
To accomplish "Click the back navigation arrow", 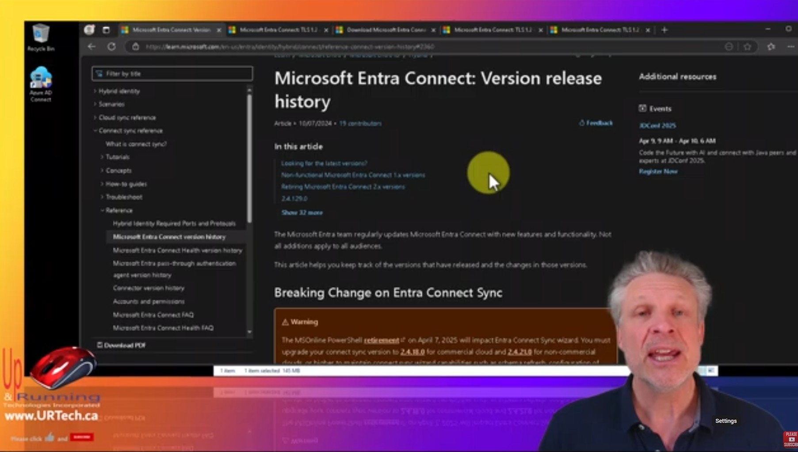I will (x=91, y=46).
